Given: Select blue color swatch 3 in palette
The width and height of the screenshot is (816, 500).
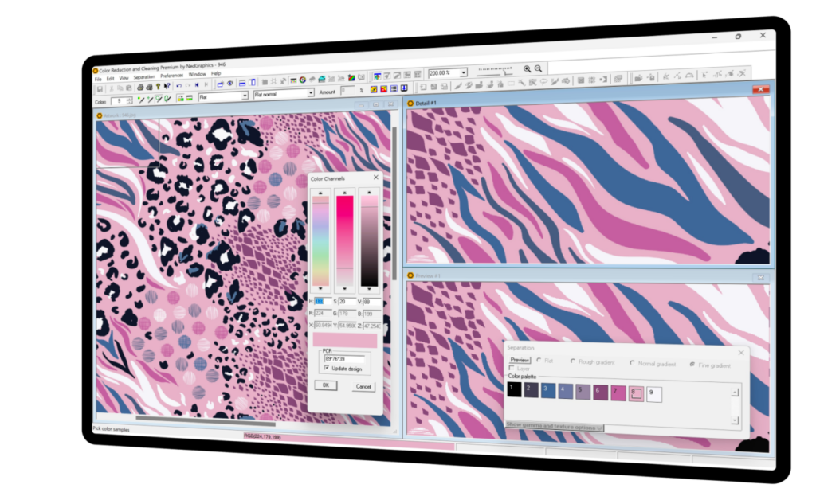Looking at the screenshot, I should [x=549, y=390].
